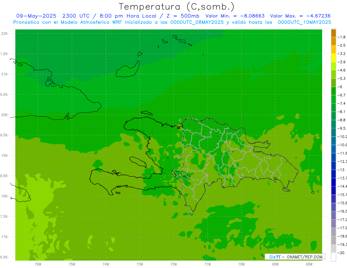Click the purple swatch between -17.2 and -17.9
Image resolution: width=347 pixels, height=268 pixels.
click(x=333, y=224)
